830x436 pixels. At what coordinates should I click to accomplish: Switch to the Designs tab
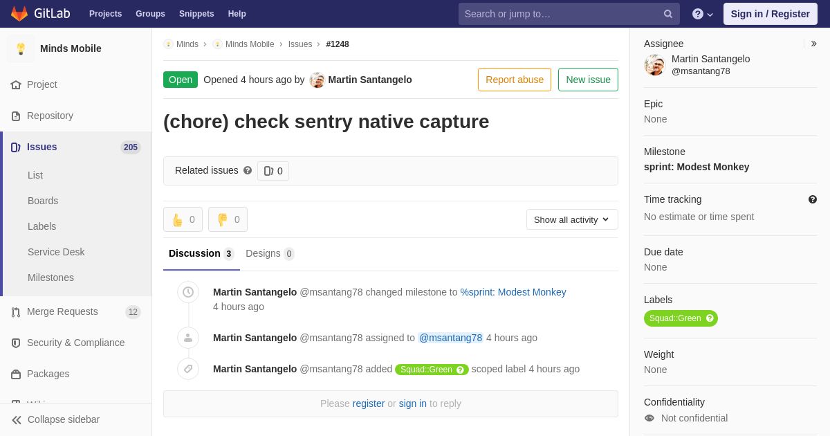[x=270, y=253]
